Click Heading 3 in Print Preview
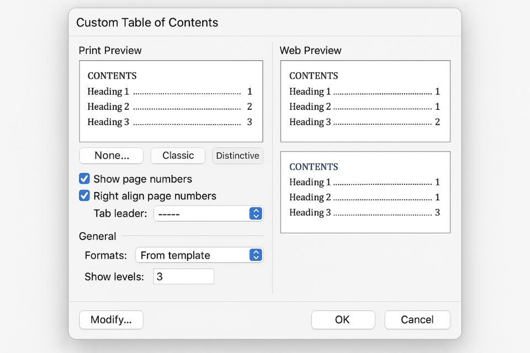 point(108,122)
